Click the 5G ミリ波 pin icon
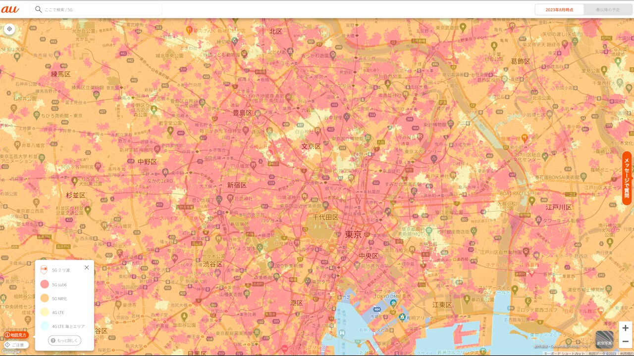This screenshot has height=356, width=634. pos(44,270)
